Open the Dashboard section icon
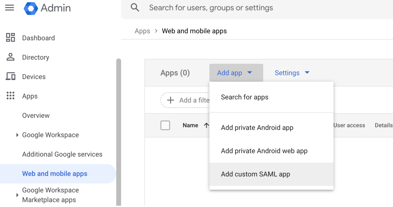Screen dimensions: 393x207 click(x=10, y=37)
